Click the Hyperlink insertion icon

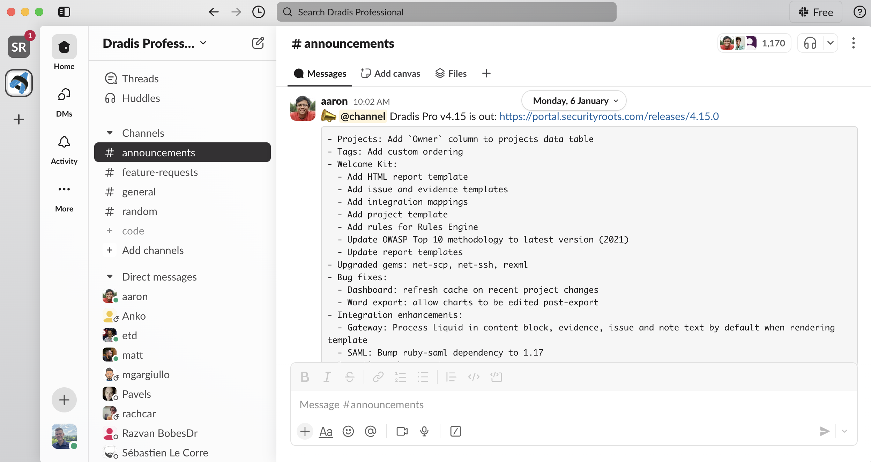point(377,377)
